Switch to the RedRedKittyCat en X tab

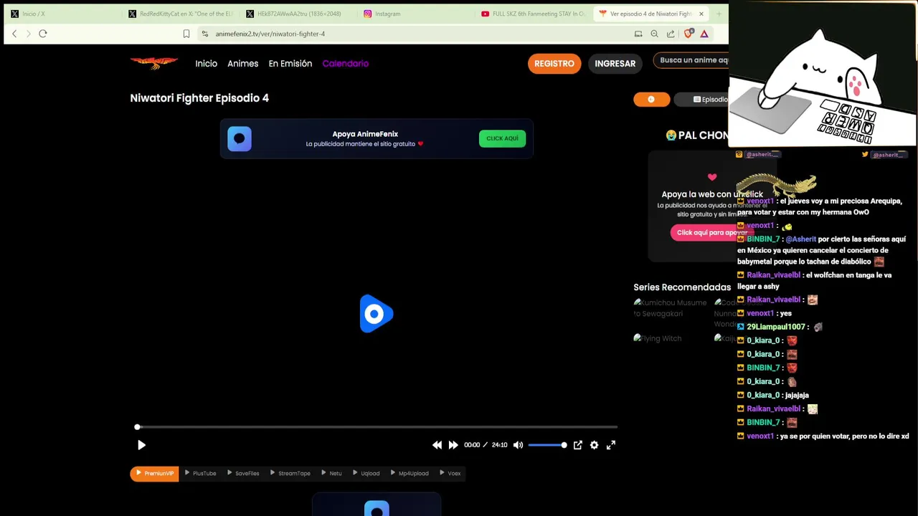[179, 14]
